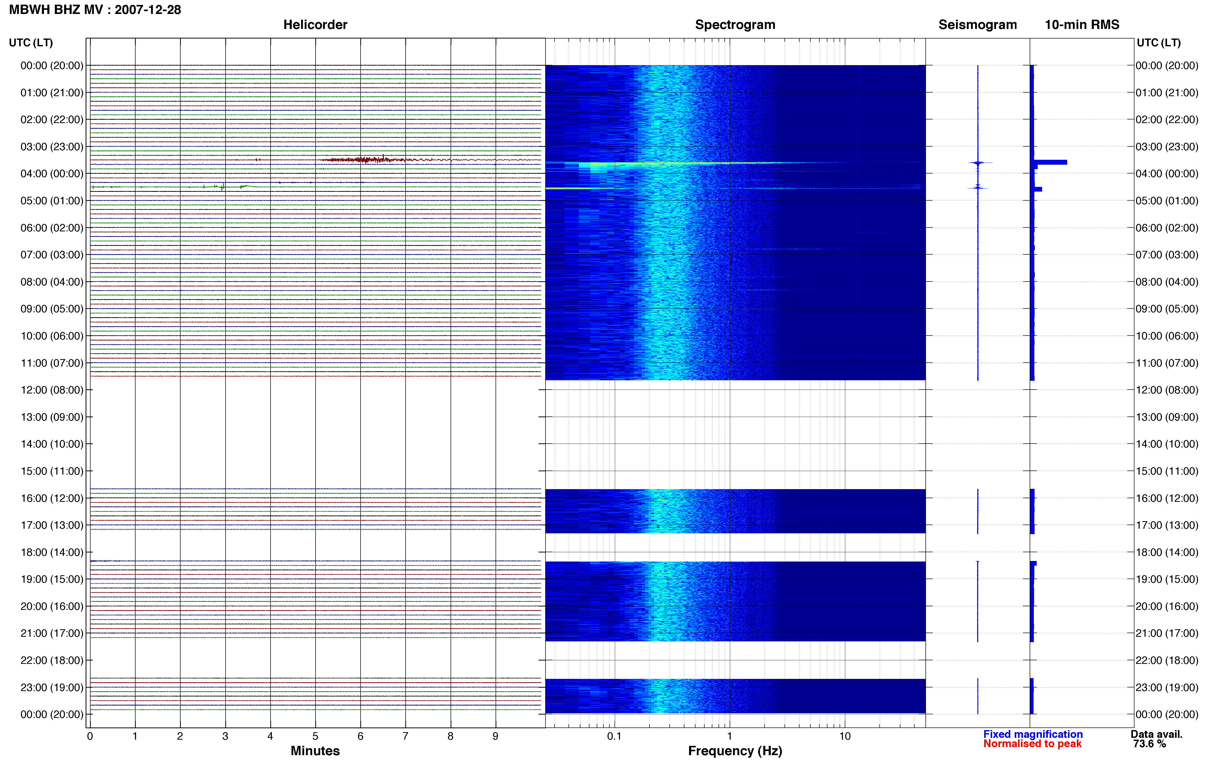Click the left 'UTC (LT)' axis label
Screen dimensions: 1226x766
point(31,43)
